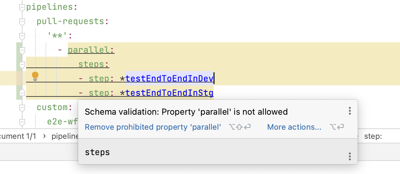The height and width of the screenshot is (174, 400).
Task: Collapse the '**' block fold marker
Action: point(22,36)
